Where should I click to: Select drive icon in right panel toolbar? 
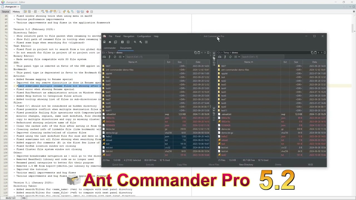tap(220, 57)
